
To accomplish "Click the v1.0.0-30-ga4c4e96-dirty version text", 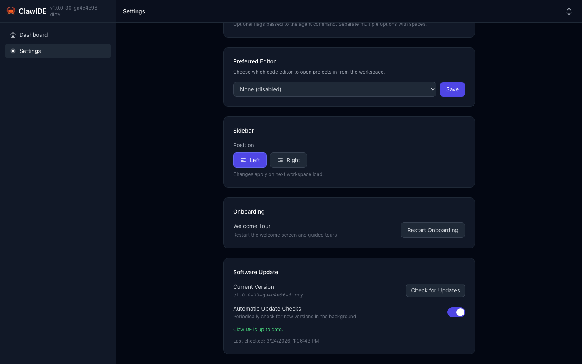I will click(268, 295).
